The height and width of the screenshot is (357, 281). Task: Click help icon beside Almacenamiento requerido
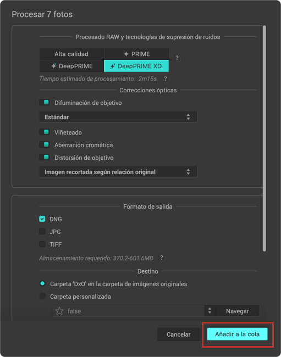click(162, 258)
